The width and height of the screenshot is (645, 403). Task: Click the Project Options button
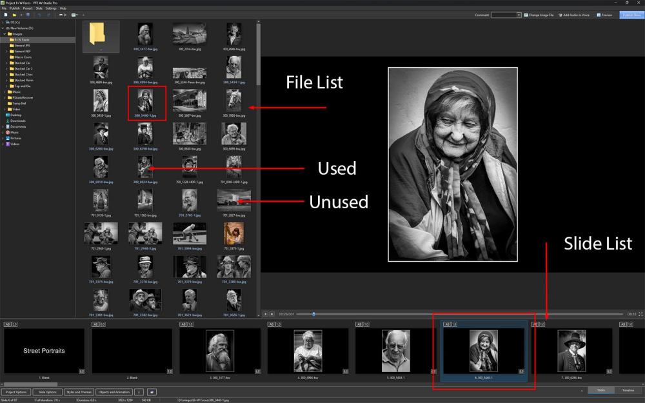coord(15,392)
